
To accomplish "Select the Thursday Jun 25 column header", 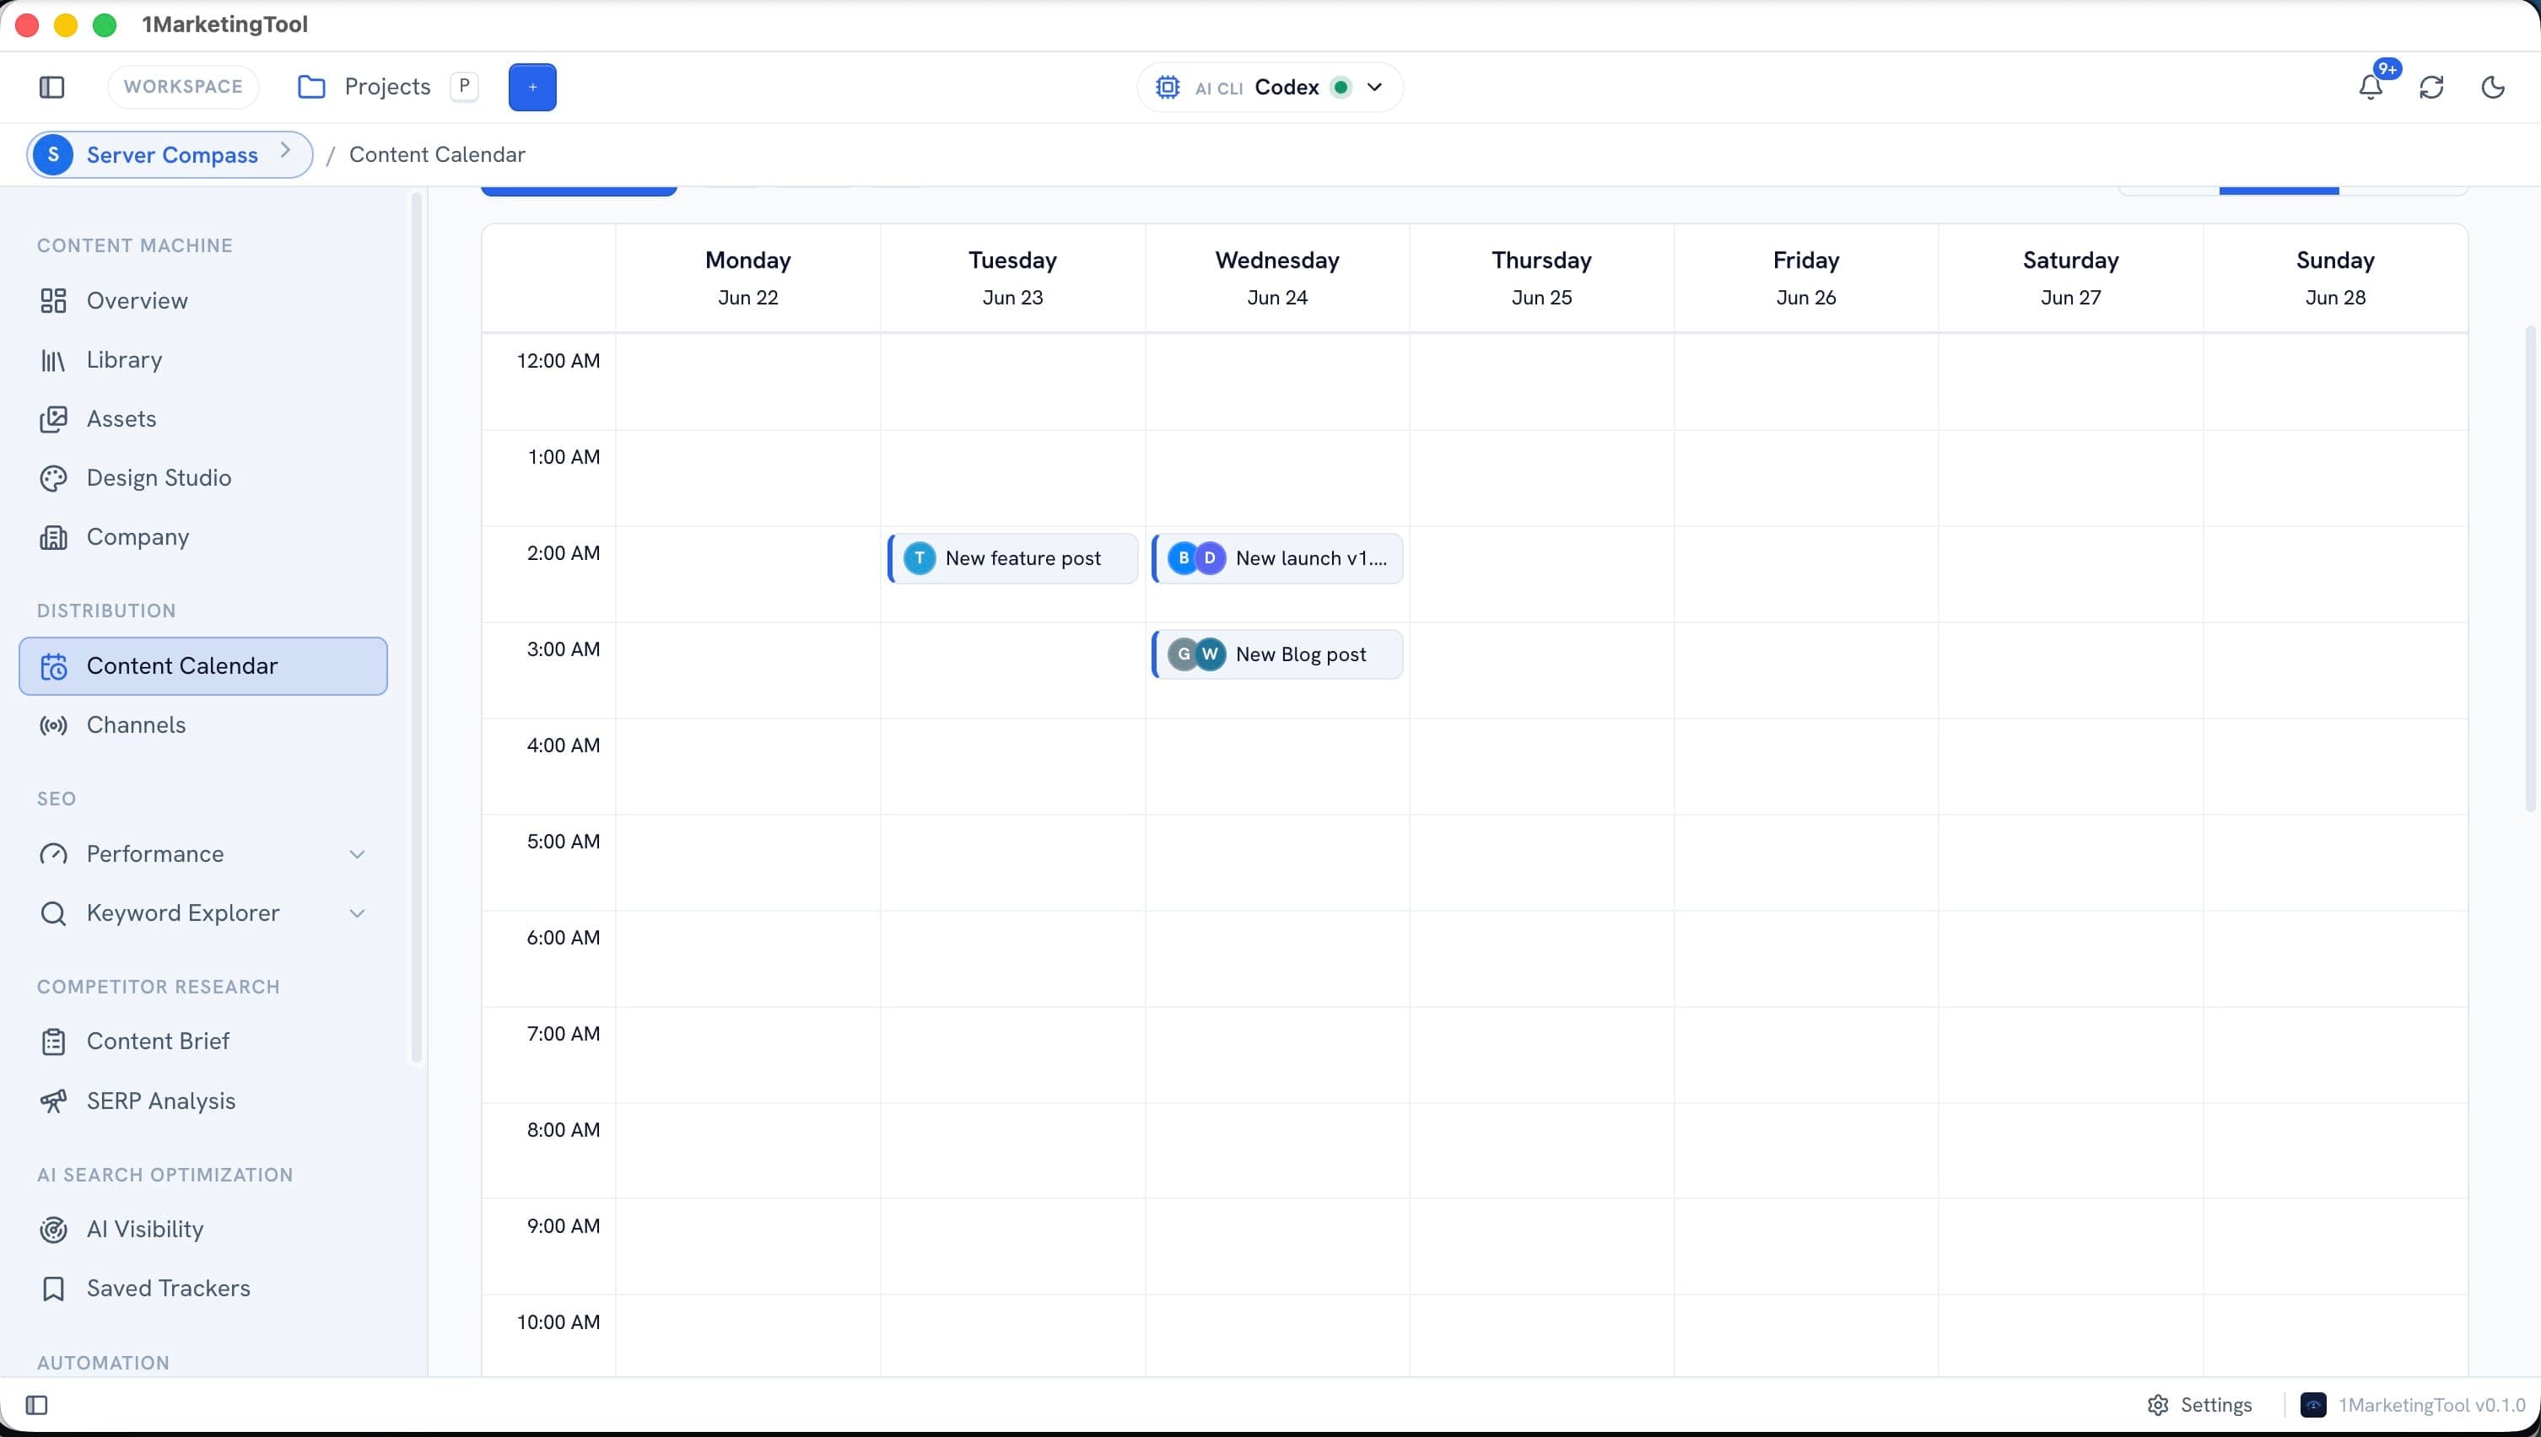I will point(1542,278).
